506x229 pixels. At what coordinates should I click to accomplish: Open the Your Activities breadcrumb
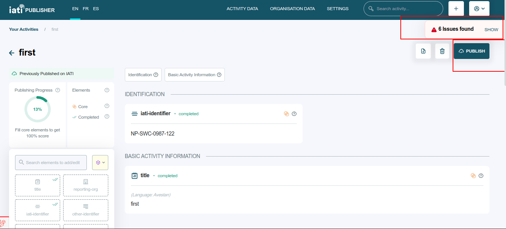tap(24, 29)
